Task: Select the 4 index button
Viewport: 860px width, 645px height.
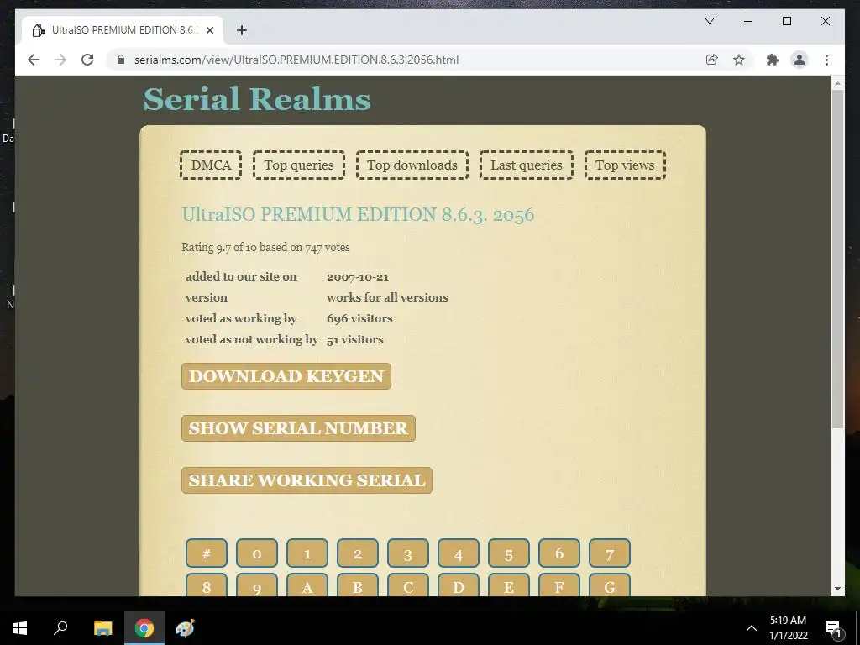Action: 459,553
